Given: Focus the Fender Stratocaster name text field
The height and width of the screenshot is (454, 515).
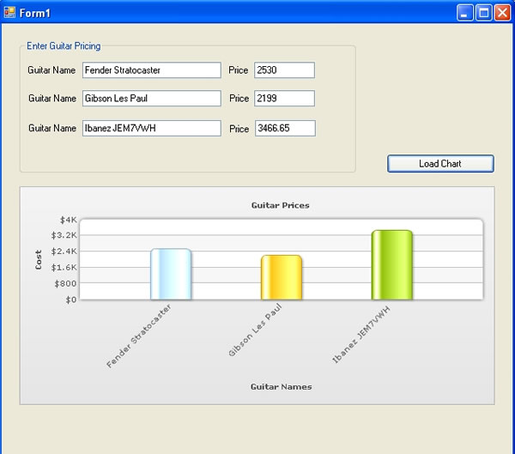Looking at the screenshot, I should click(152, 70).
